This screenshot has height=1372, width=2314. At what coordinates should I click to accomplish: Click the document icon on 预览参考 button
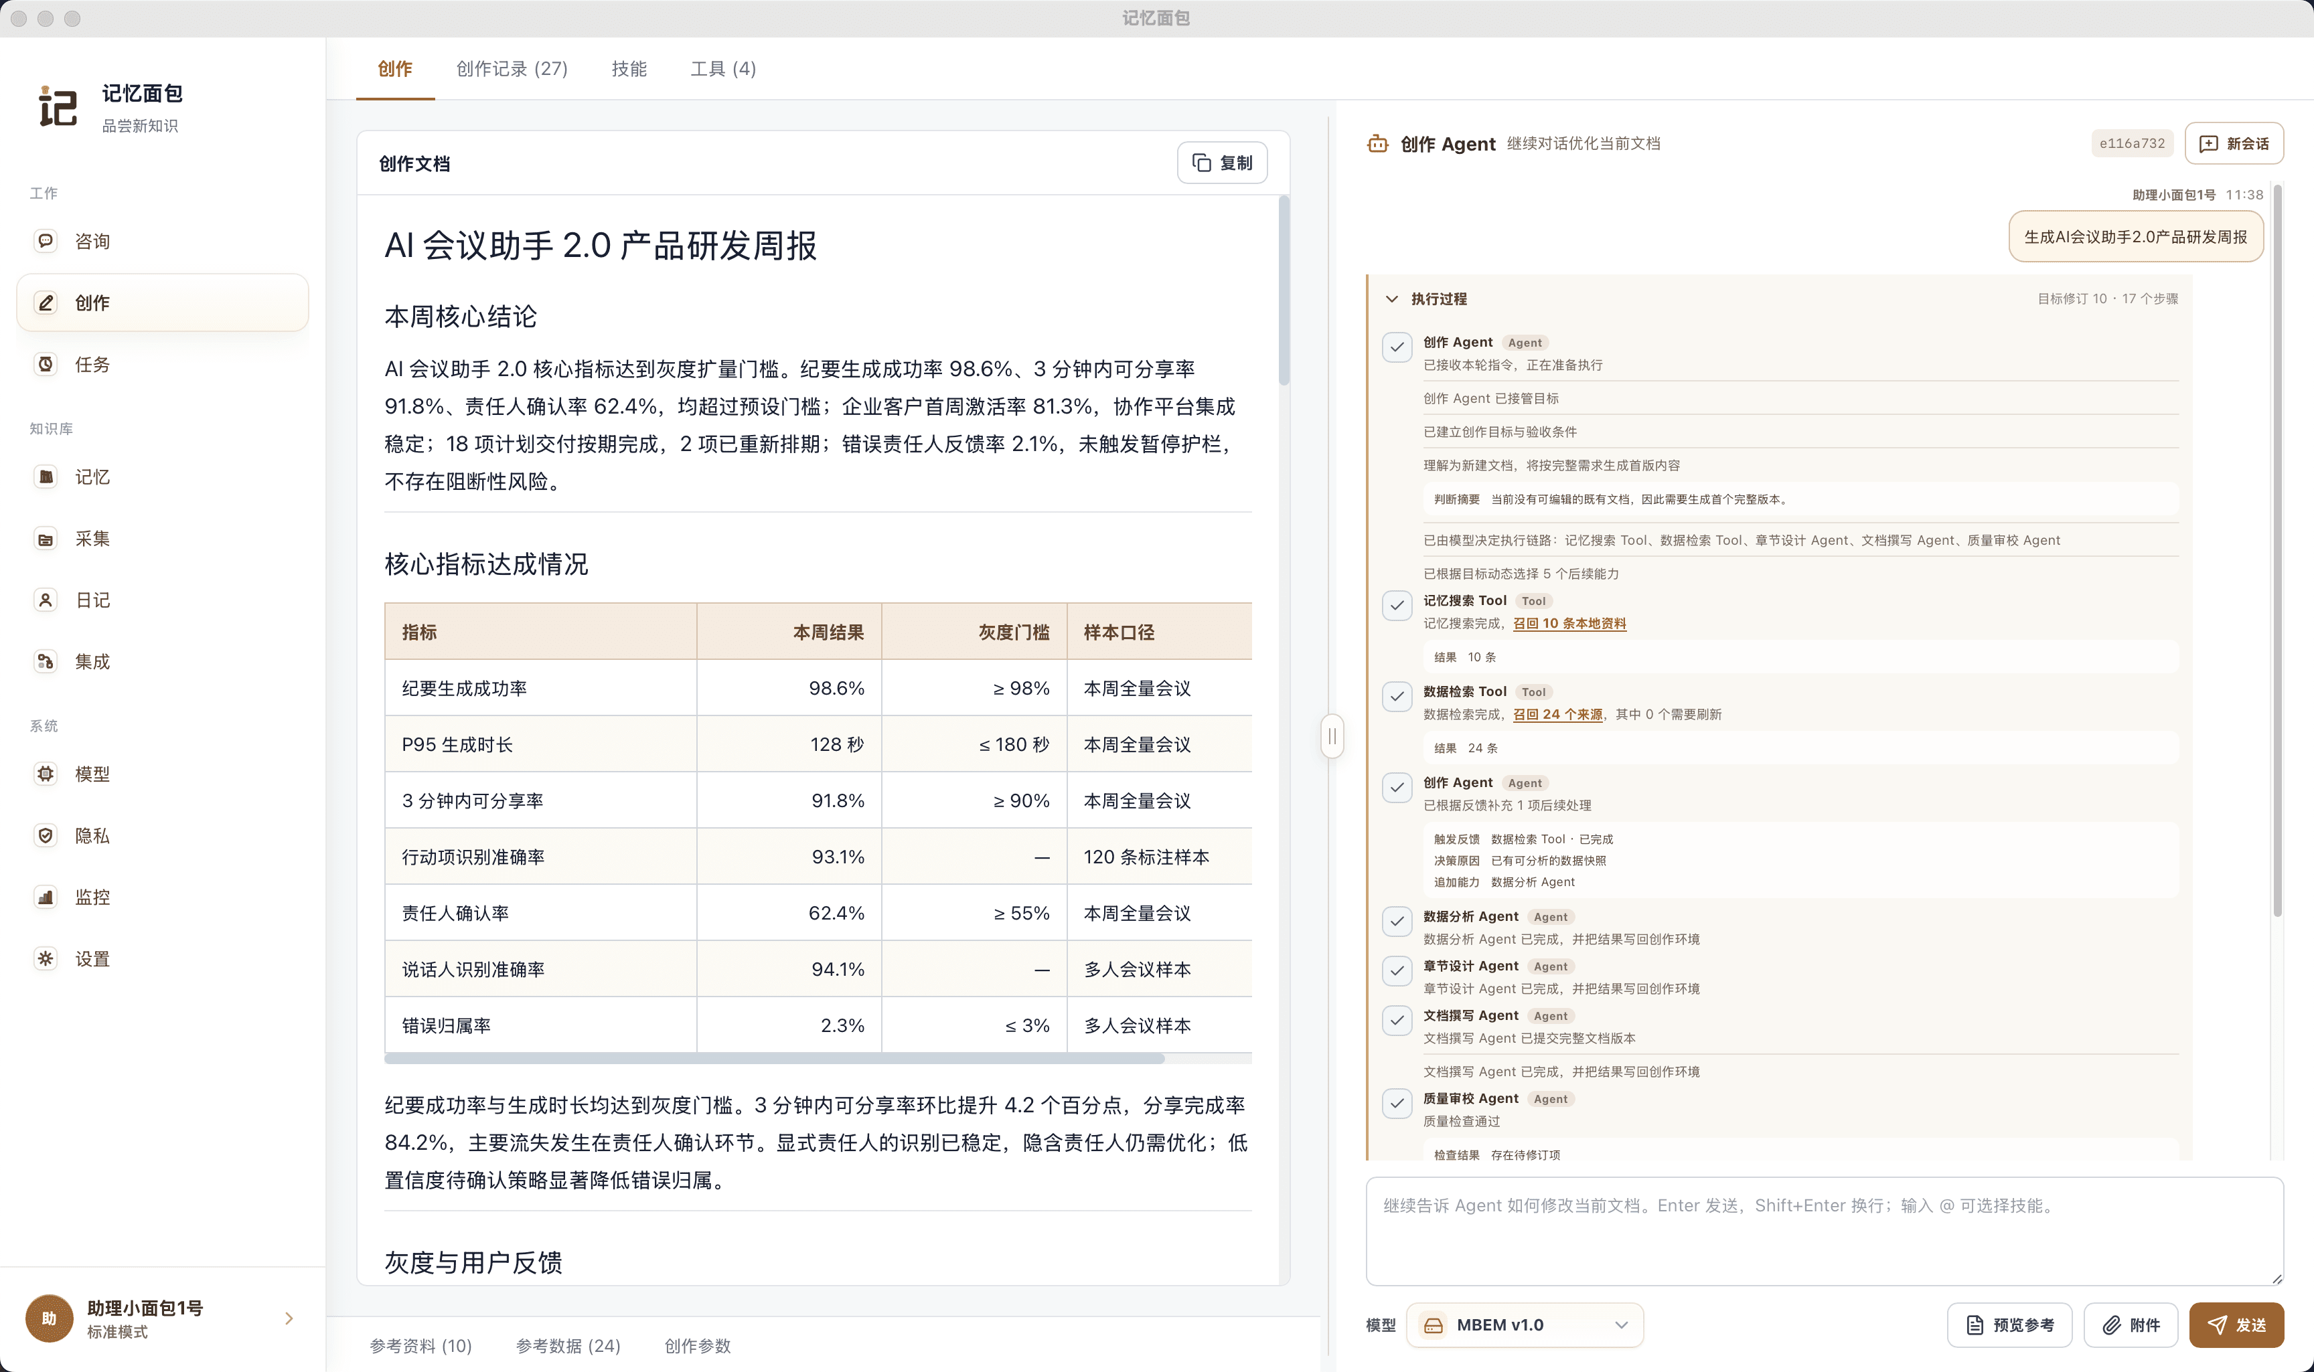pos(1975,1325)
